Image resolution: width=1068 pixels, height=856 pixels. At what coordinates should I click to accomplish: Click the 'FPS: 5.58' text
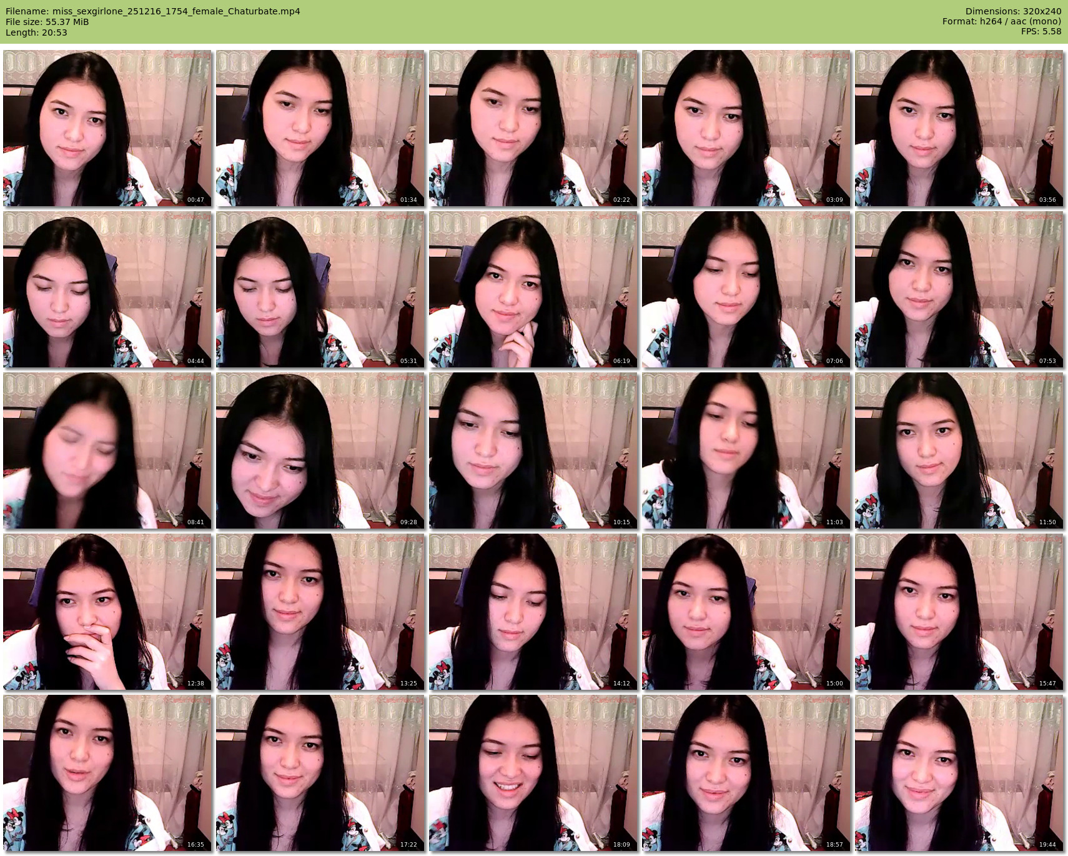point(1041,31)
